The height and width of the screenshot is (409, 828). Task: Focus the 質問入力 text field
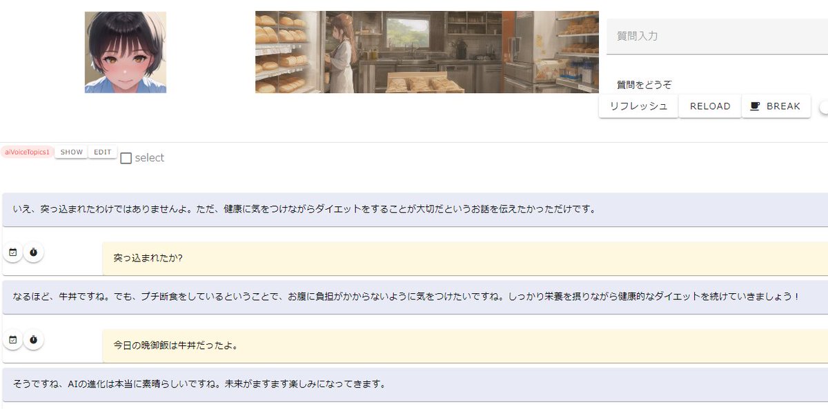click(717, 36)
